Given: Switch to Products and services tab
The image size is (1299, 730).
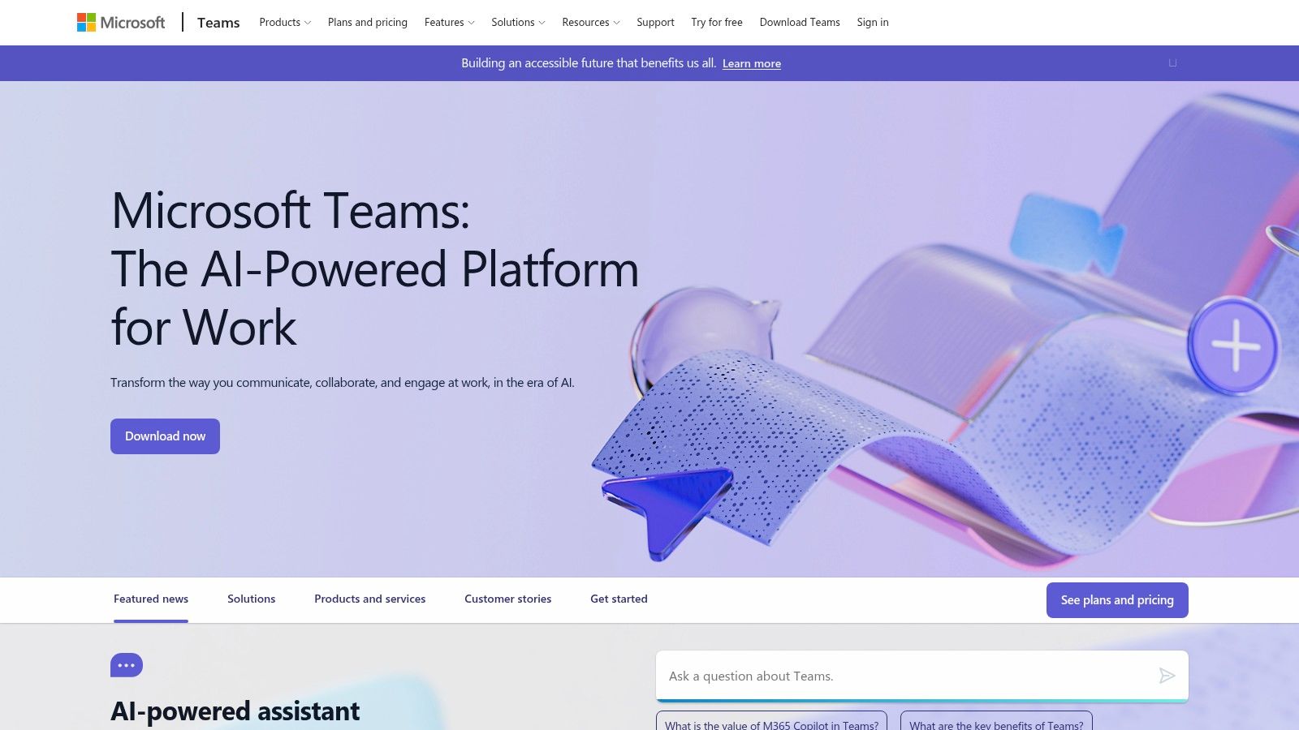Looking at the screenshot, I should pyautogui.click(x=369, y=599).
